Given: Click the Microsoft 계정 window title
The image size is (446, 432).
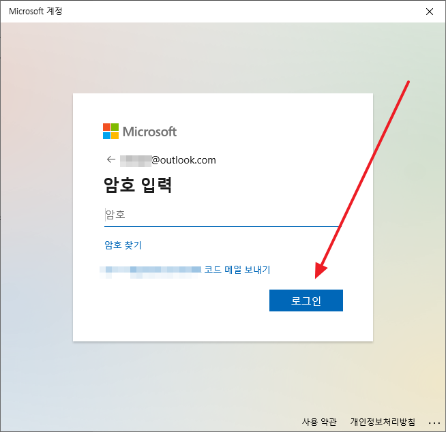Looking at the screenshot, I should point(35,11).
